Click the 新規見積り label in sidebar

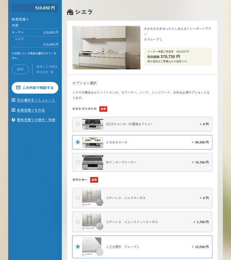20,19
